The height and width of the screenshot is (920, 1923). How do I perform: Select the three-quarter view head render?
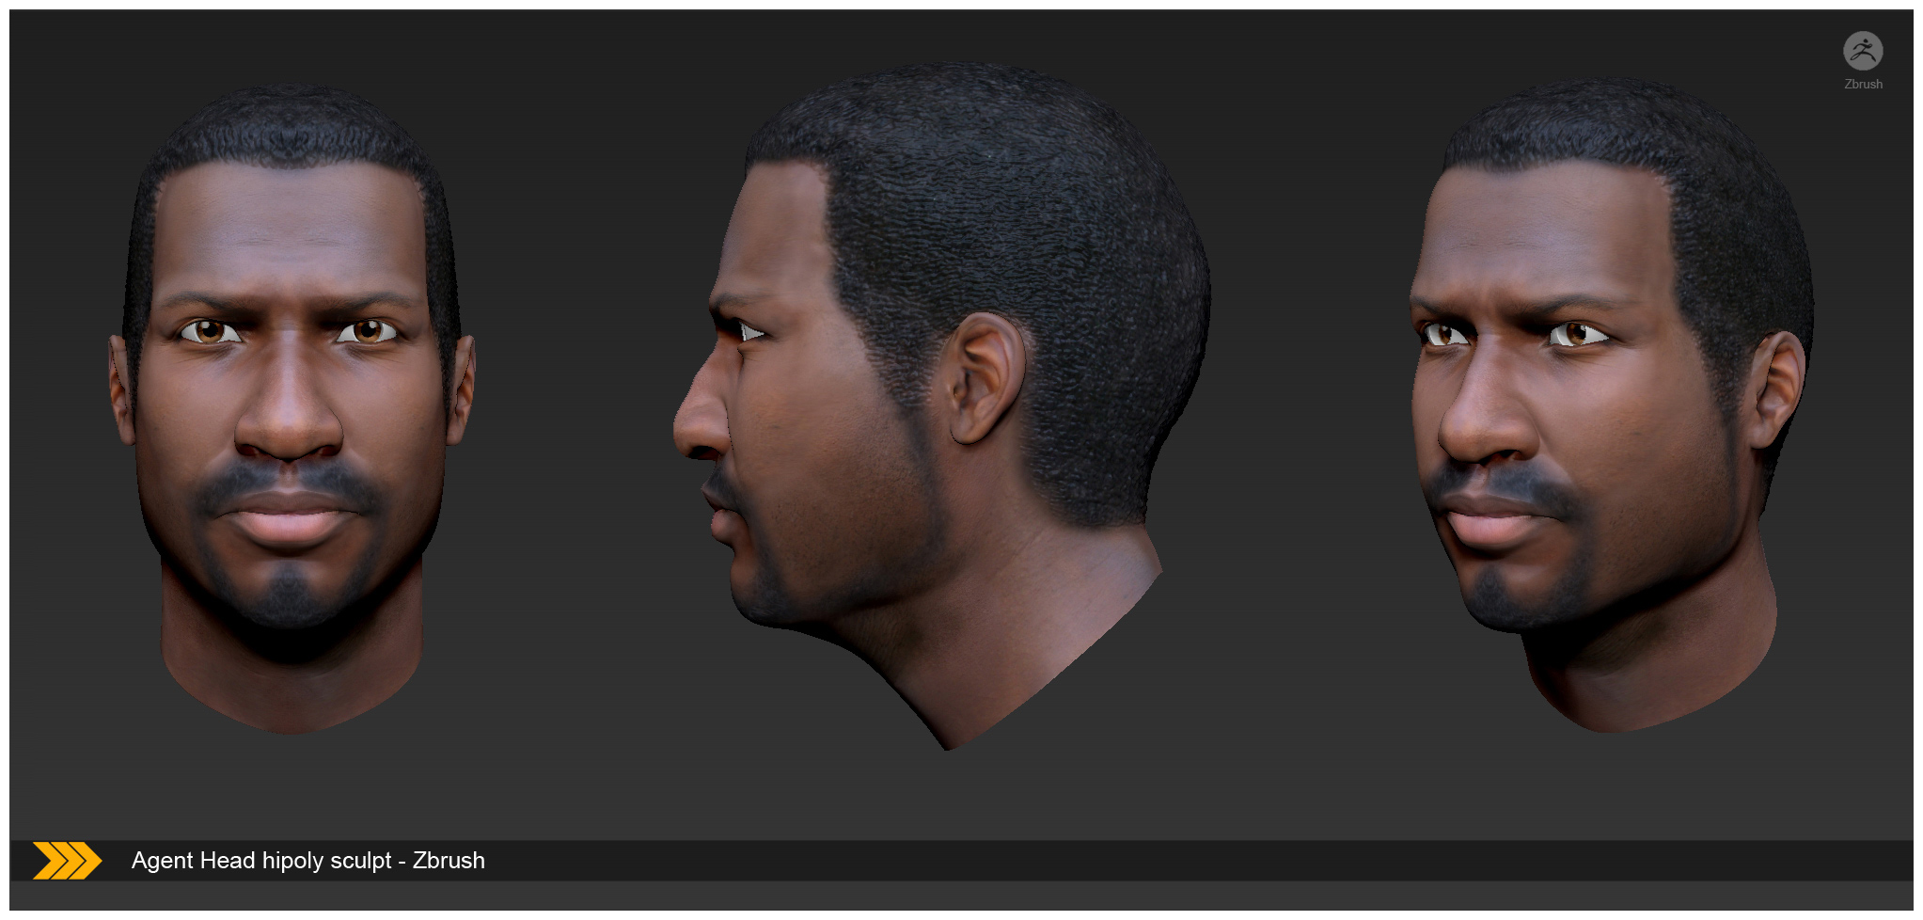(x=1610, y=404)
